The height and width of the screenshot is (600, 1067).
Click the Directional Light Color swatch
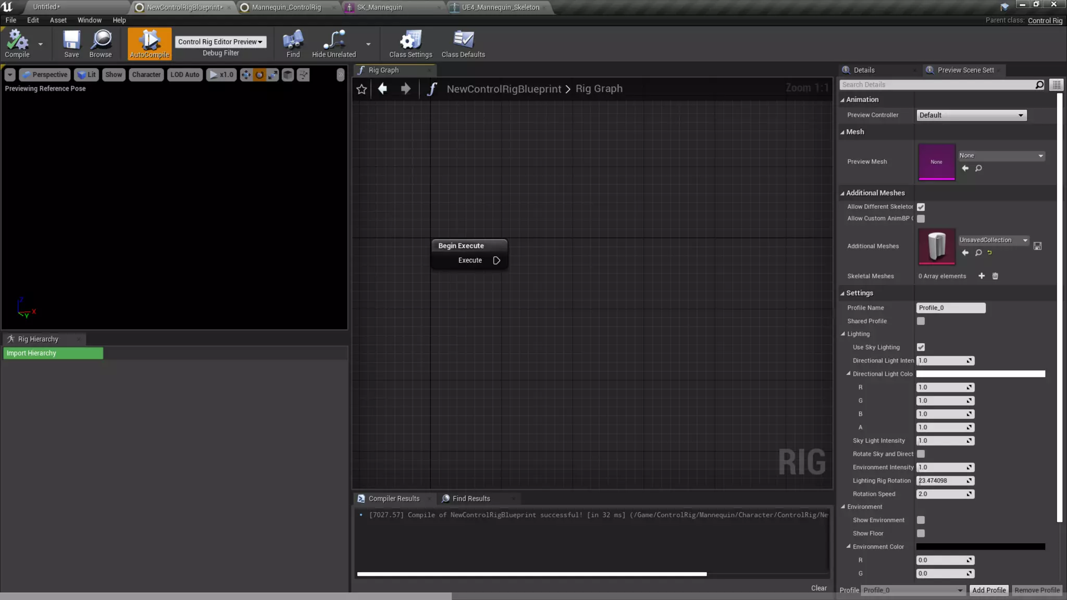pos(980,374)
